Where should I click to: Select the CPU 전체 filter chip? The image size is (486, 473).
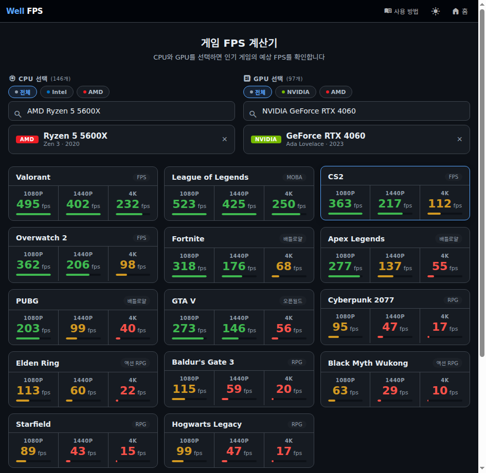click(x=23, y=92)
